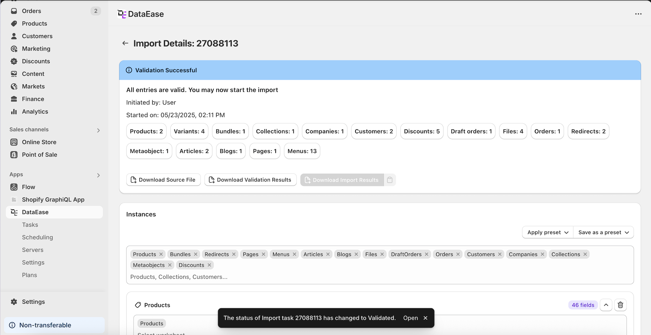Click the Discounts: 5 summary chip

(x=422, y=131)
